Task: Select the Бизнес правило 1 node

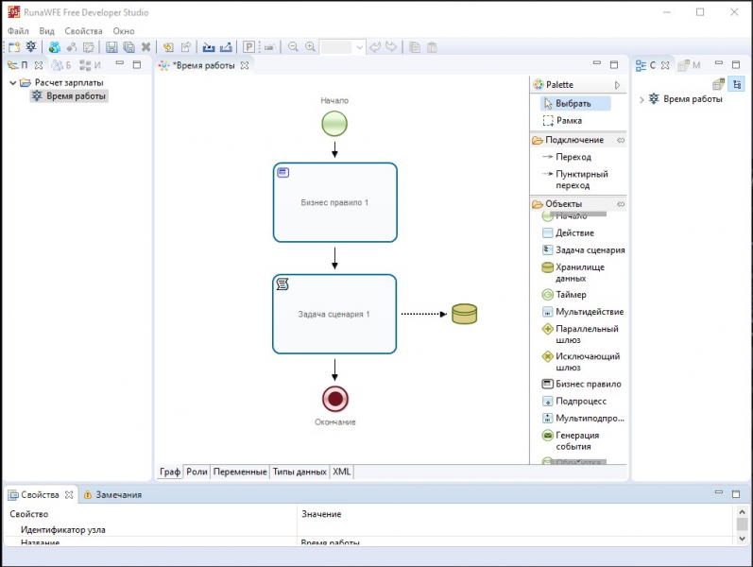Action: coord(334,202)
